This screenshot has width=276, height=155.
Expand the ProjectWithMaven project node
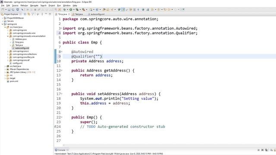tap(2, 18)
